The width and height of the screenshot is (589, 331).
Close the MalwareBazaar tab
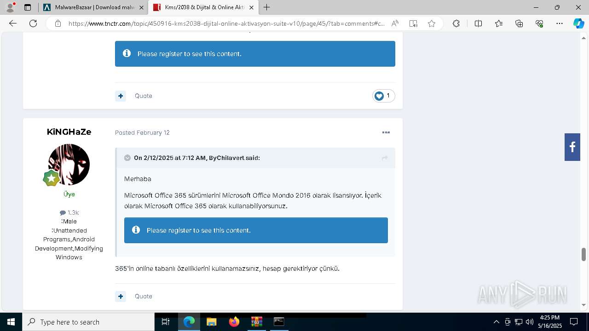tap(141, 7)
